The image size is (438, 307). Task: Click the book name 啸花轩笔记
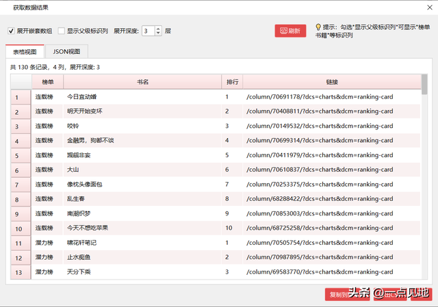[82, 243]
